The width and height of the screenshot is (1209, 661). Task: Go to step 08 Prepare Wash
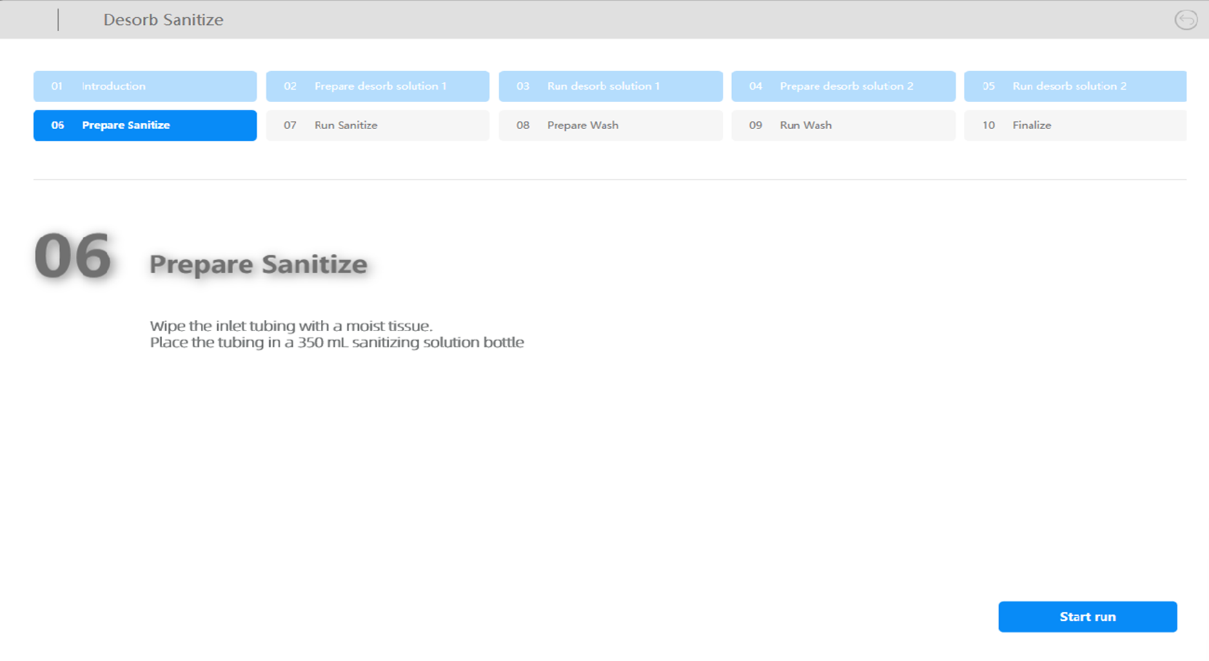[610, 126]
